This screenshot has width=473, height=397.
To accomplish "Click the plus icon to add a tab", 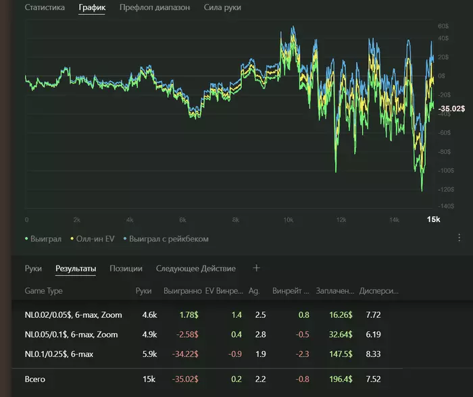I will pyautogui.click(x=256, y=268).
